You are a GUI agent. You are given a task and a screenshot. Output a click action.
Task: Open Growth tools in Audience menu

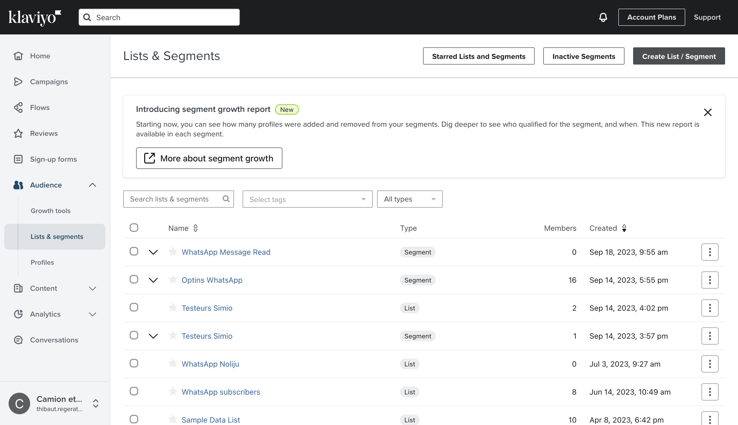[51, 210]
